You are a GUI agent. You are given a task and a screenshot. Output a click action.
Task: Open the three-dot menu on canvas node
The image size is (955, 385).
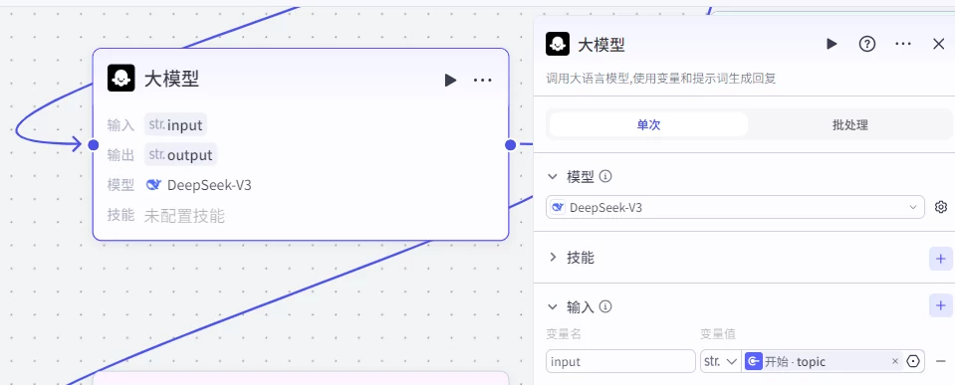482,81
